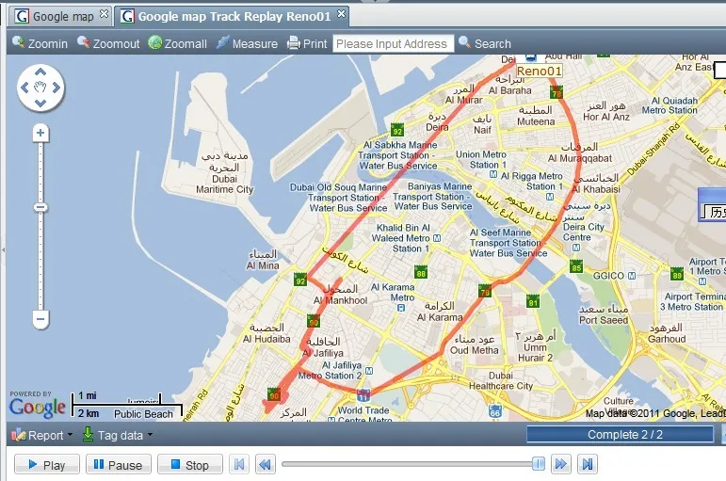The width and height of the screenshot is (726, 481).
Task: Click the route 11 highway shield icon
Action: point(363,394)
